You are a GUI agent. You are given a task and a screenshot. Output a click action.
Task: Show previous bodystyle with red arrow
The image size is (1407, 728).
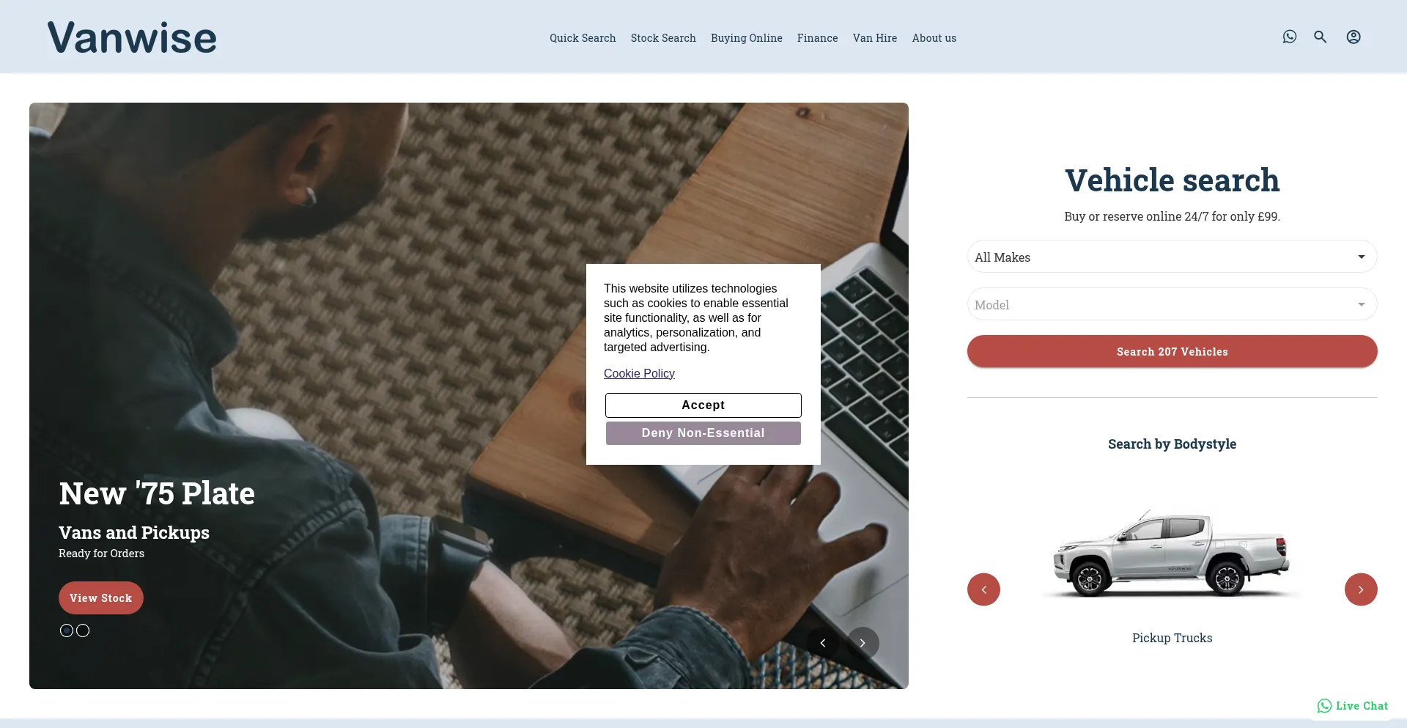(x=983, y=589)
